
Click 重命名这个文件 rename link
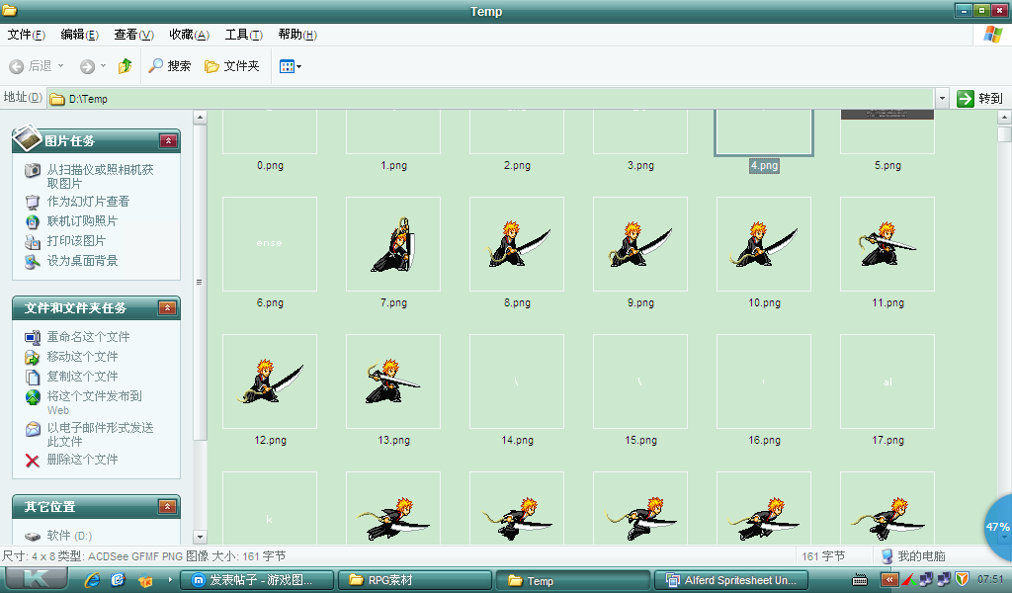click(88, 337)
